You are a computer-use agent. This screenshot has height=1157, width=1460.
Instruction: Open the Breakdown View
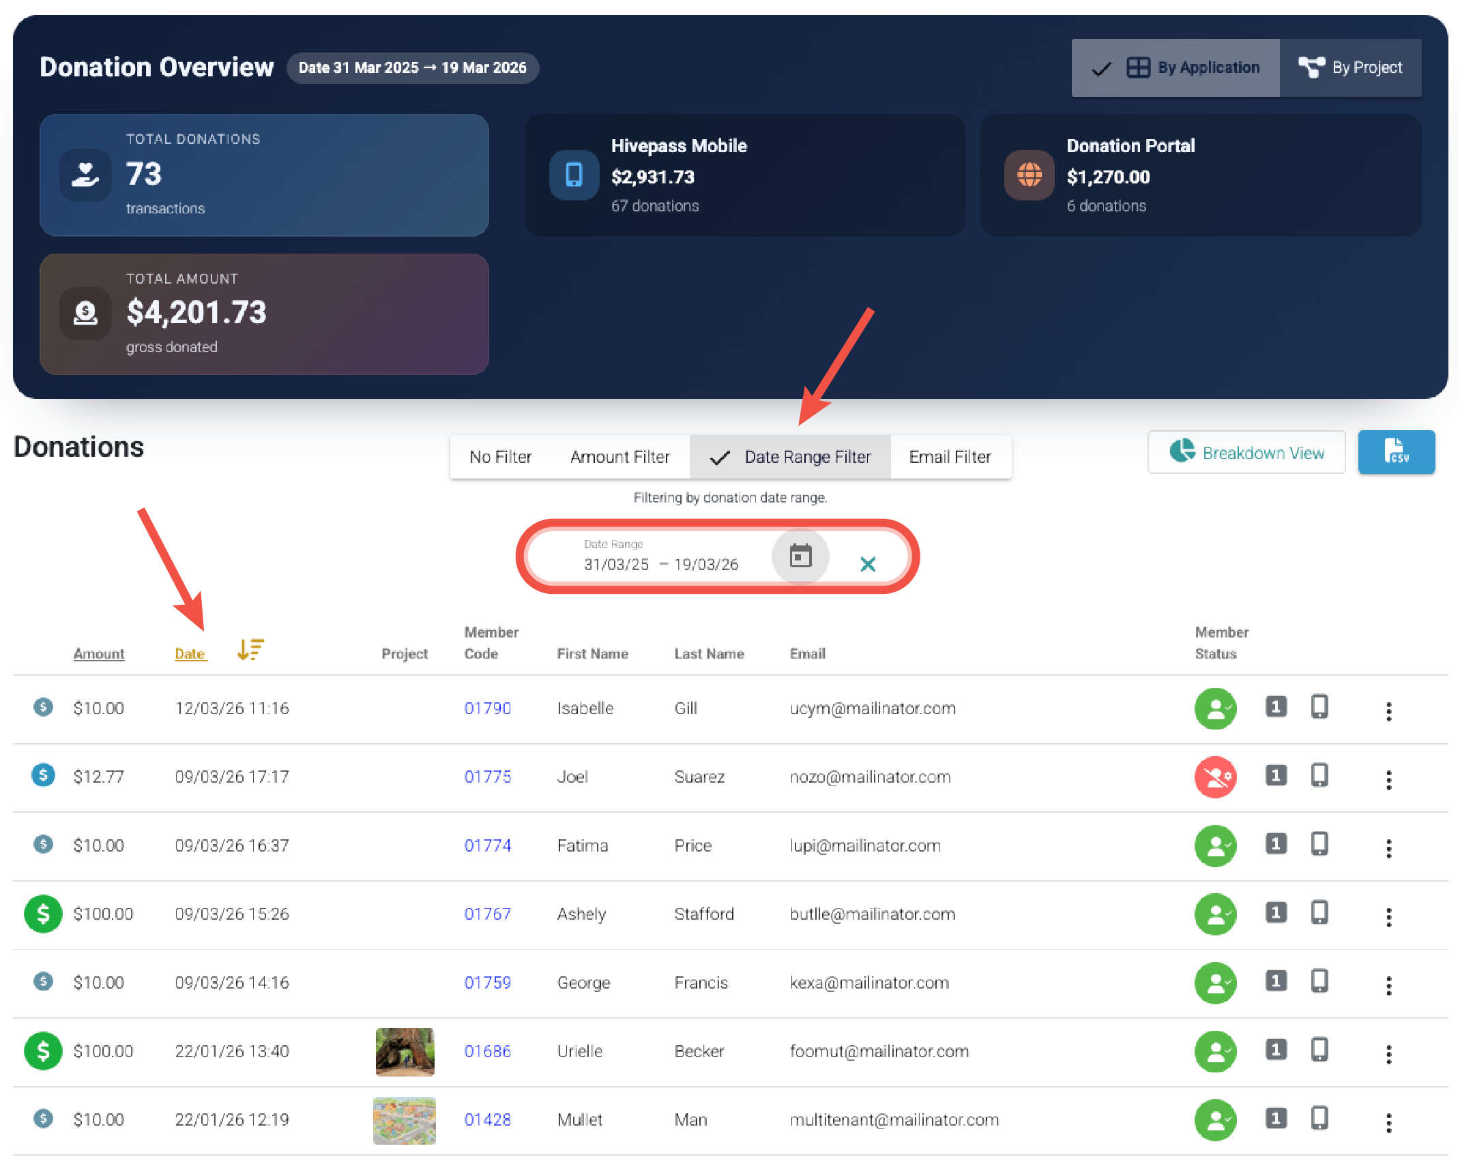1246,453
